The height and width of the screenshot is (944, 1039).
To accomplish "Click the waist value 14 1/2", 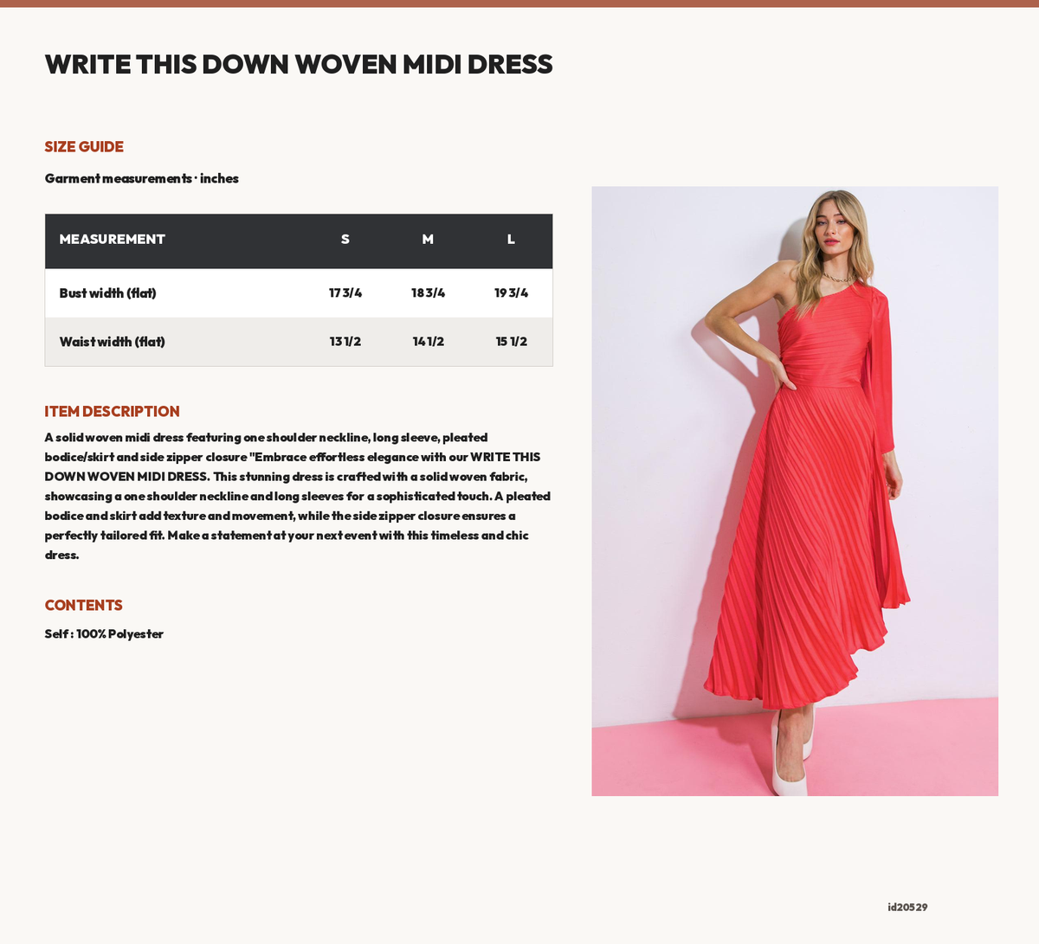I will (428, 342).
